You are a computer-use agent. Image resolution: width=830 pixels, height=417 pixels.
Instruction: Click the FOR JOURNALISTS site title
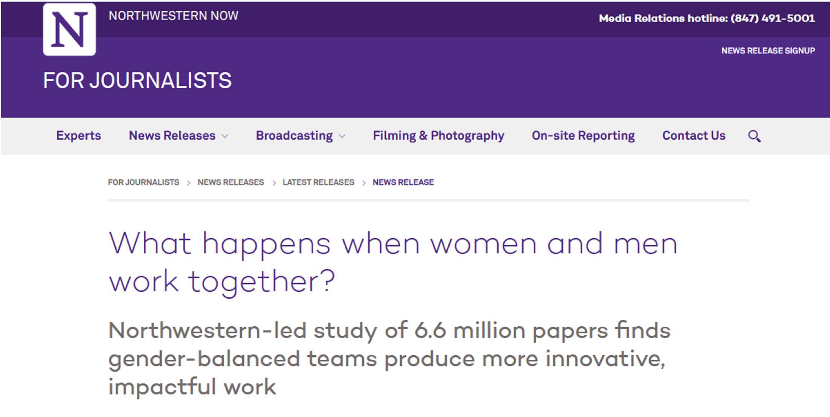[137, 81]
